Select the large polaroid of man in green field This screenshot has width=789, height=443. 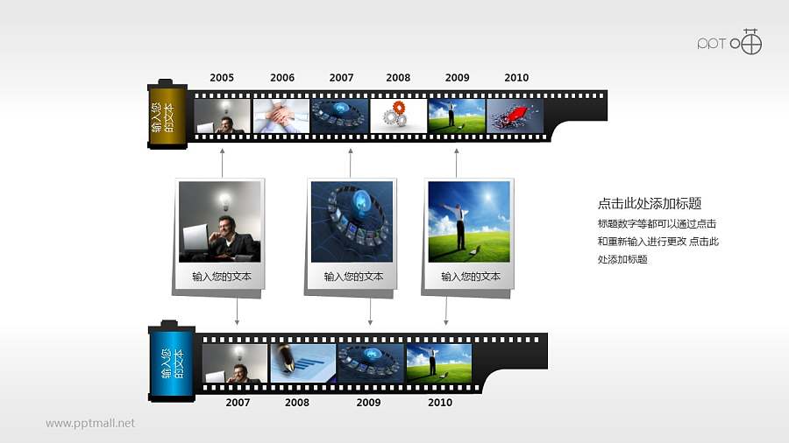point(468,221)
